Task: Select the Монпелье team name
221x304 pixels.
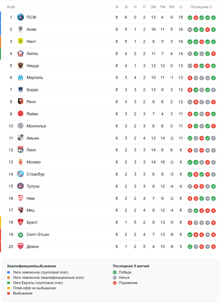Action: point(36,126)
